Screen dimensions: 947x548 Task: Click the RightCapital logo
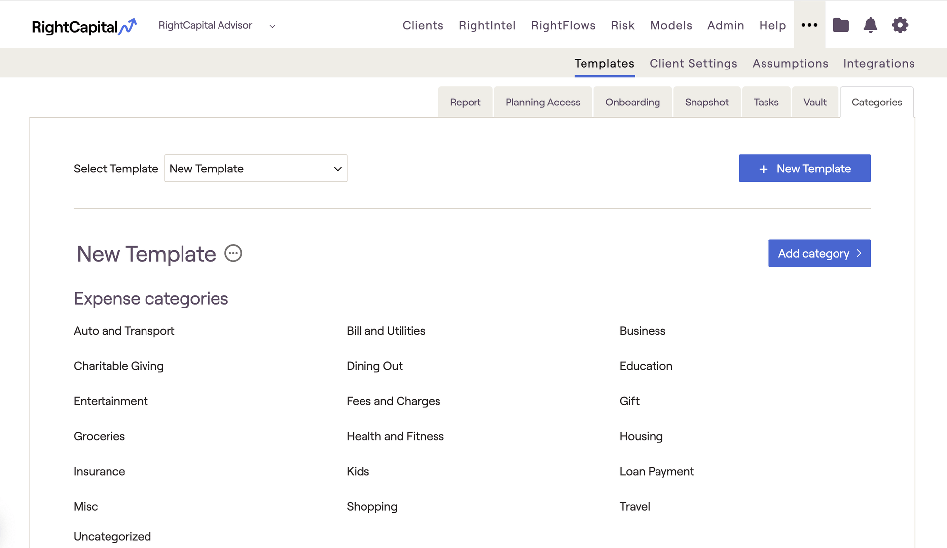(x=84, y=26)
